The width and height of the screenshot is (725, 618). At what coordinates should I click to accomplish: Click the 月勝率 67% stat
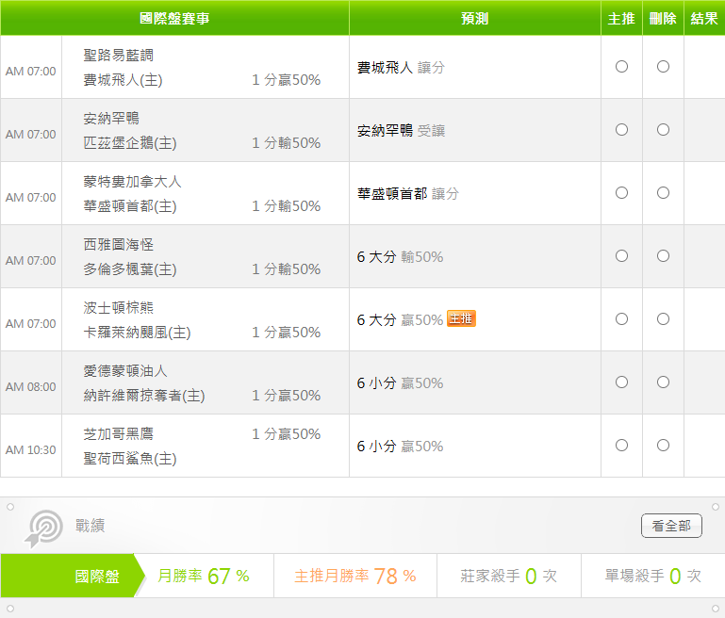pos(204,576)
